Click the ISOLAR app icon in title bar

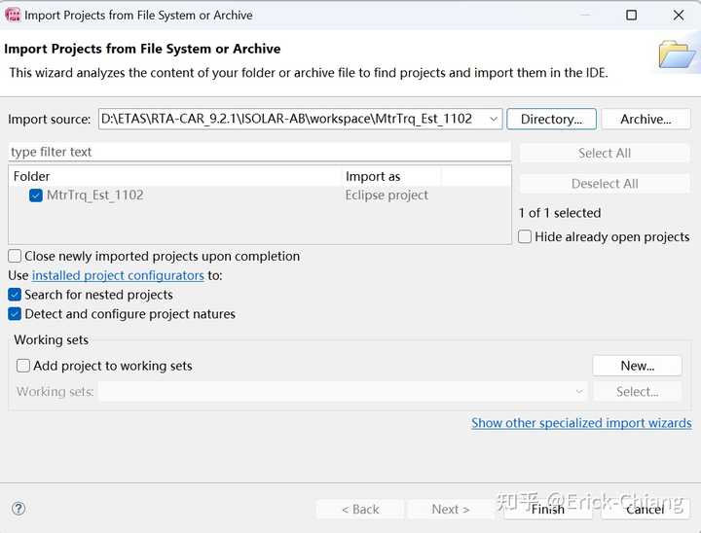tap(13, 15)
